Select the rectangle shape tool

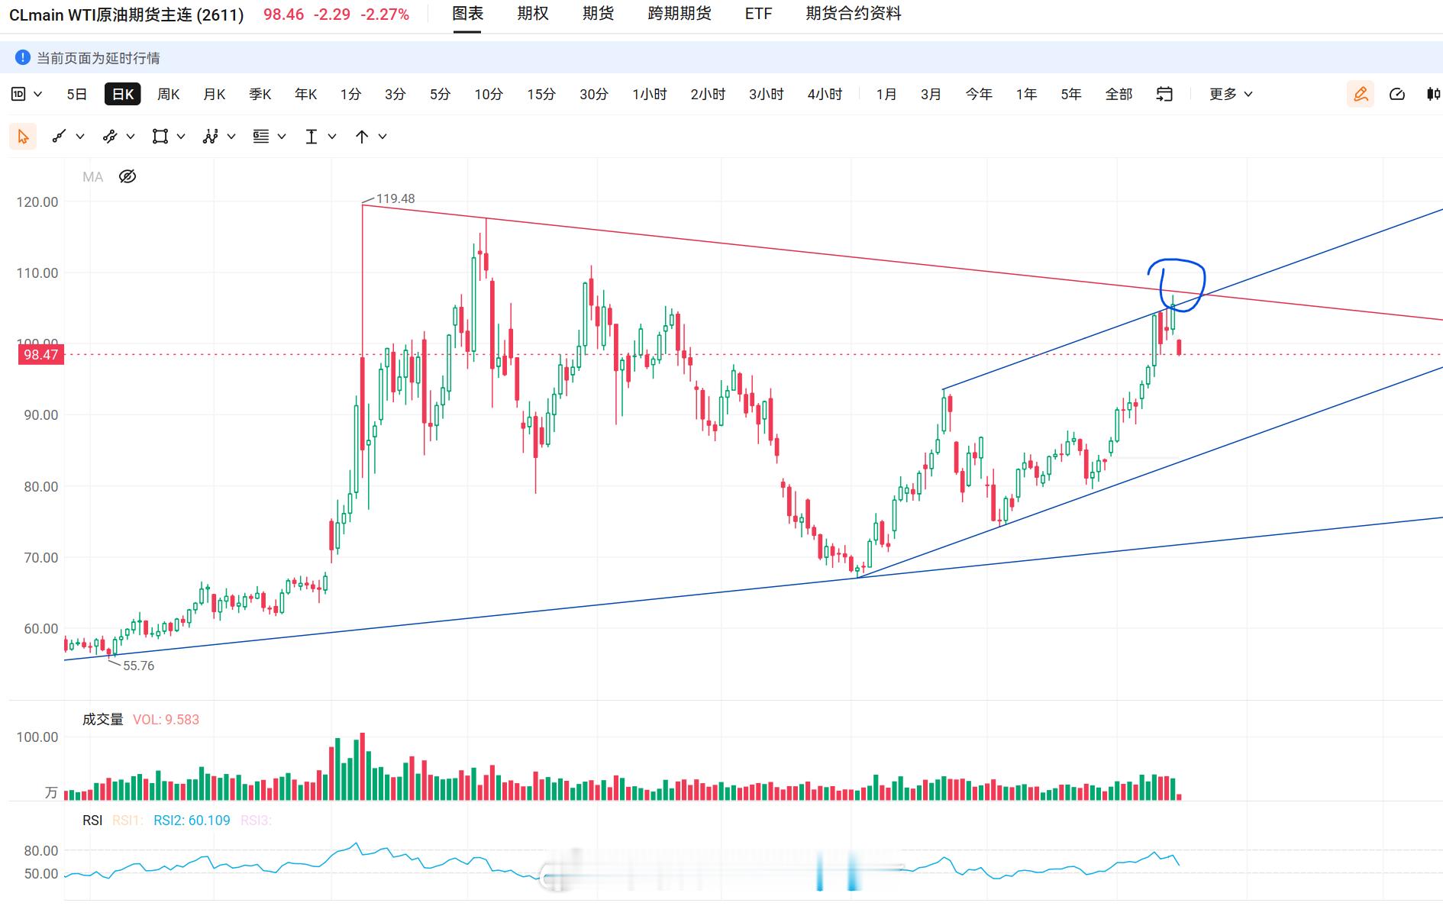[160, 137]
